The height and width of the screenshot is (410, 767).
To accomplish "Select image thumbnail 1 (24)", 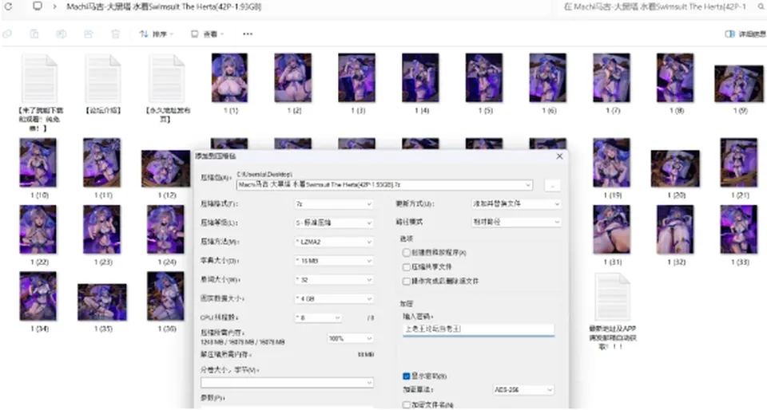I will (x=165, y=230).
